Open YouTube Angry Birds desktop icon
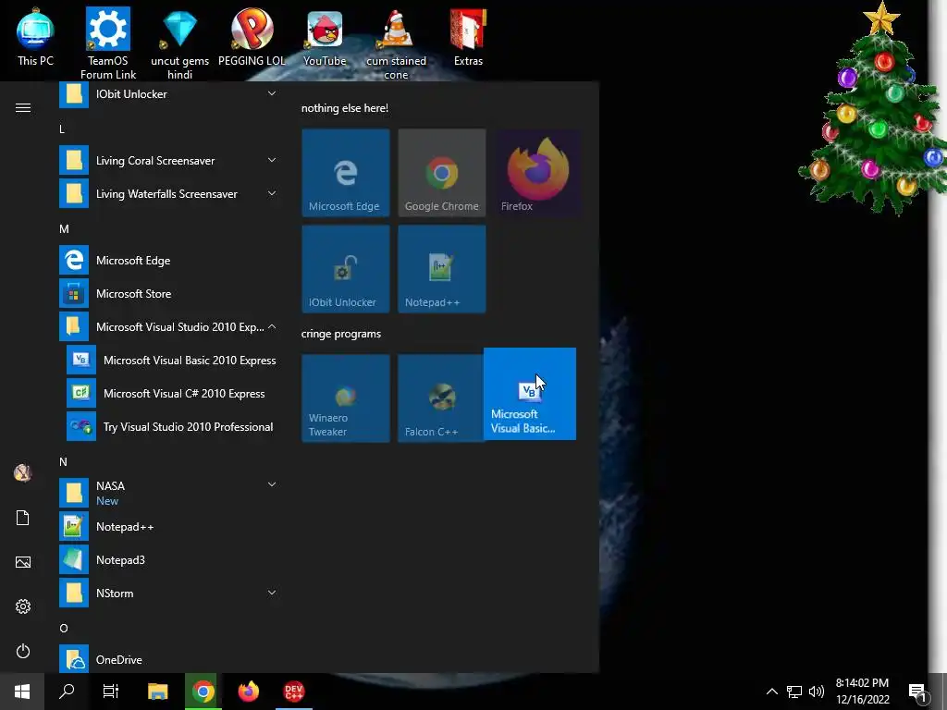Screen dimensions: 947x710 tap(325, 37)
